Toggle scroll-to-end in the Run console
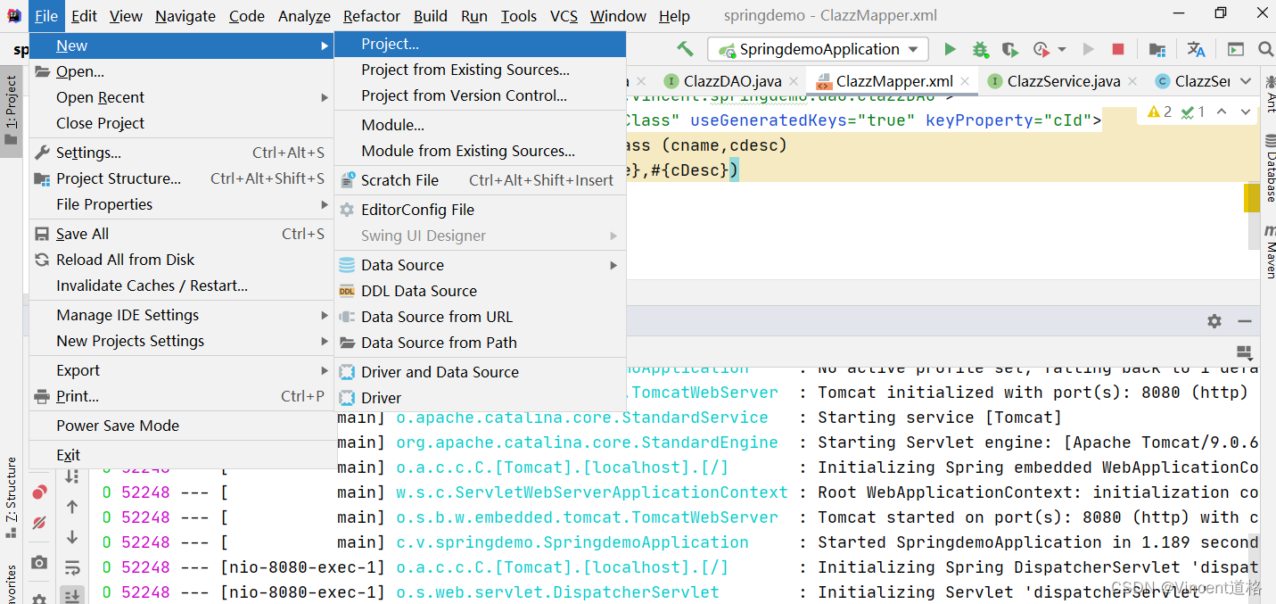1276x604 pixels. pyautogui.click(x=73, y=594)
